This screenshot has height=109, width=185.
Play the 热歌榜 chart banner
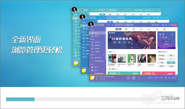[x=153, y=73]
